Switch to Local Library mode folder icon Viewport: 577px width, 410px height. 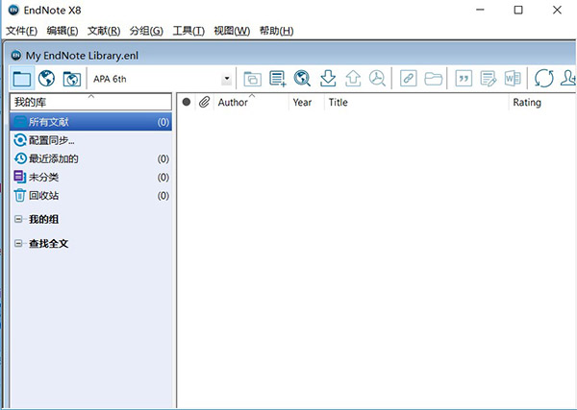pos(22,79)
